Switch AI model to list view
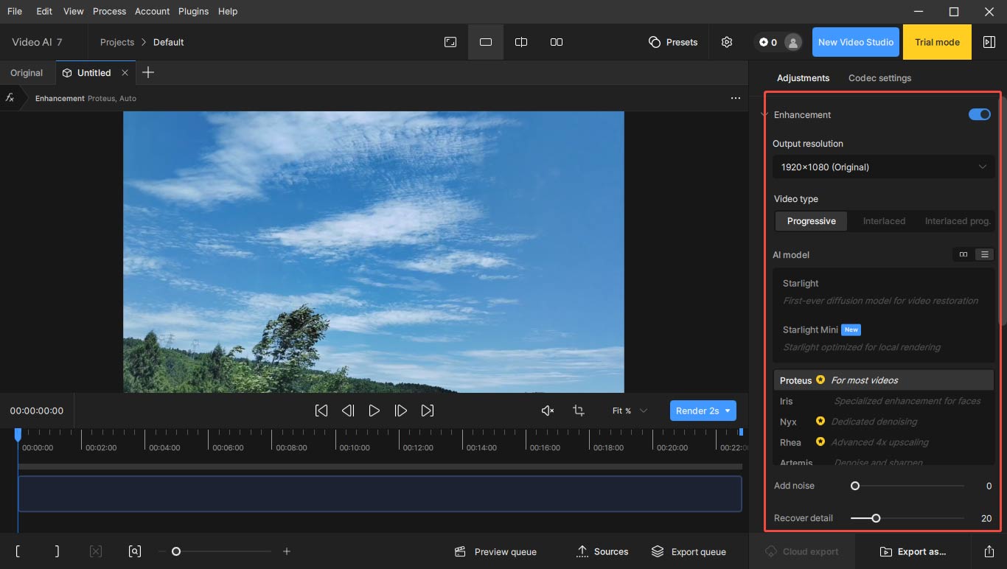1007x569 pixels. [984, 254]
